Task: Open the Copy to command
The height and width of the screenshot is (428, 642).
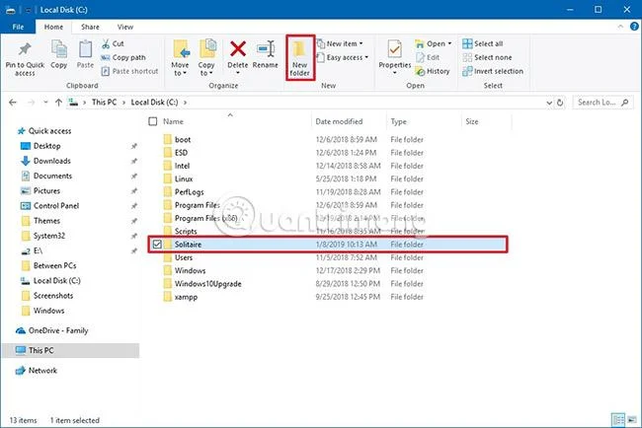Action: coord(206,57)
